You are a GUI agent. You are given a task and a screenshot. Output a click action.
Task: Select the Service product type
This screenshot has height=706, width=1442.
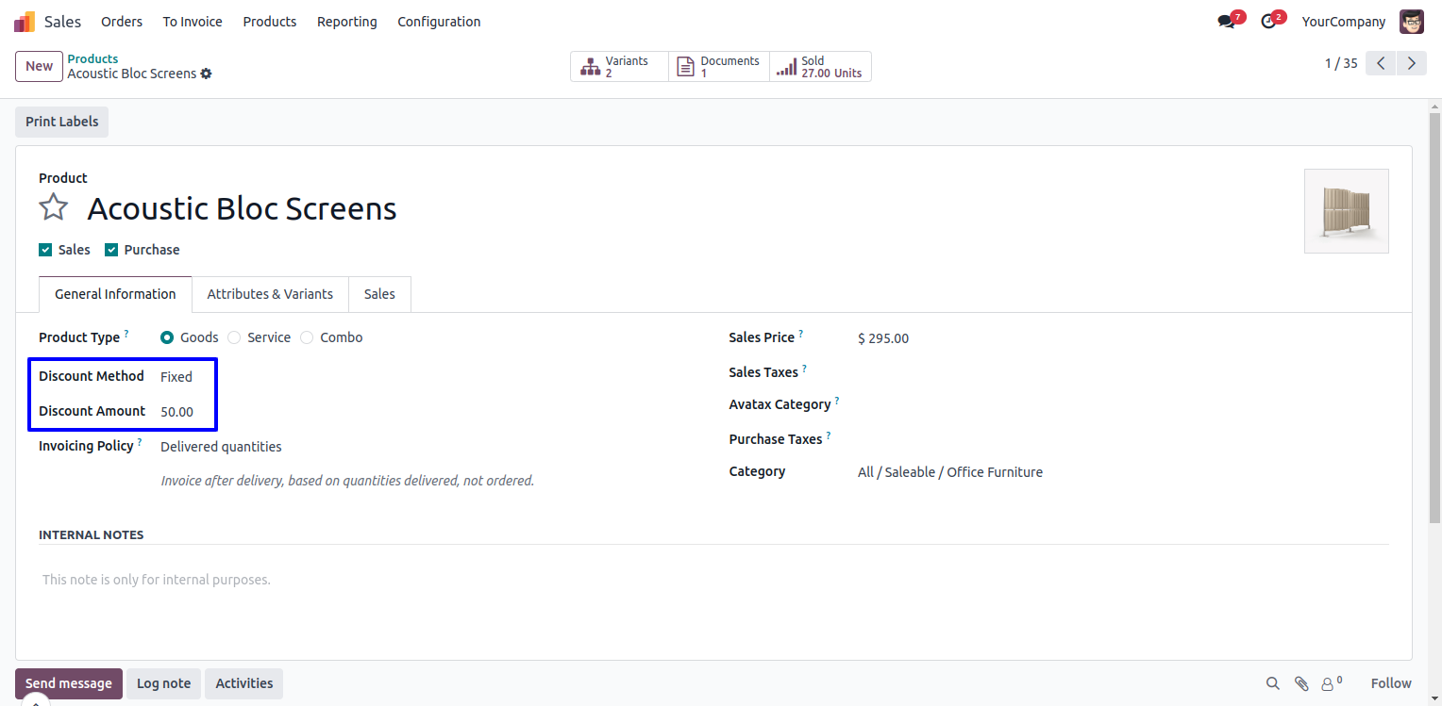tap(234, 337)
